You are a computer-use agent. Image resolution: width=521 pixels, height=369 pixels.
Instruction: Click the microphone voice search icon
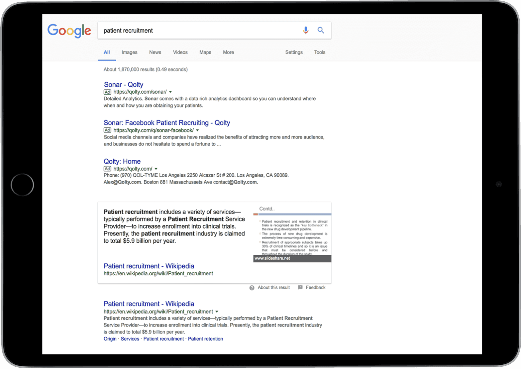point(306,31)
